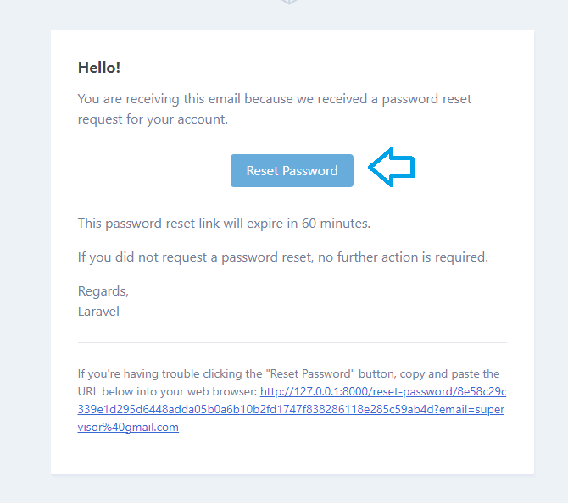Viewport: 568px width, 503px height.
Task: Click the Reset Password button
Action: click(292, 170)
